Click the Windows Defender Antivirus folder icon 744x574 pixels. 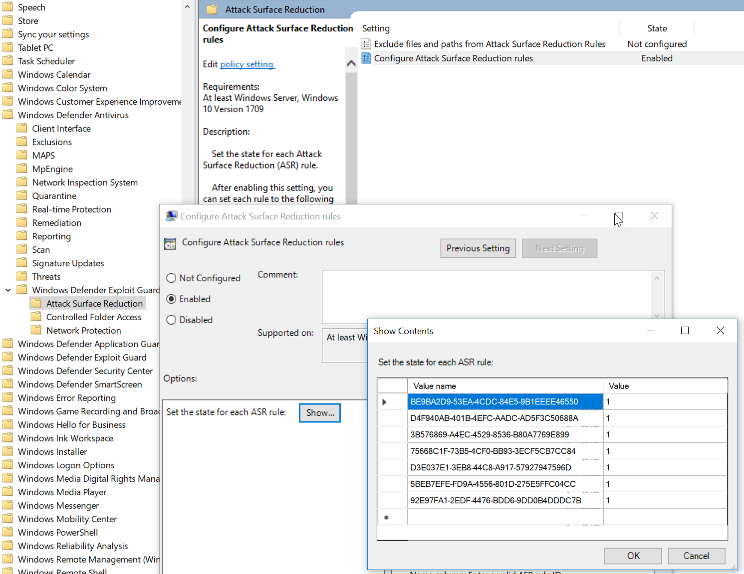click(x=7, y=115)
